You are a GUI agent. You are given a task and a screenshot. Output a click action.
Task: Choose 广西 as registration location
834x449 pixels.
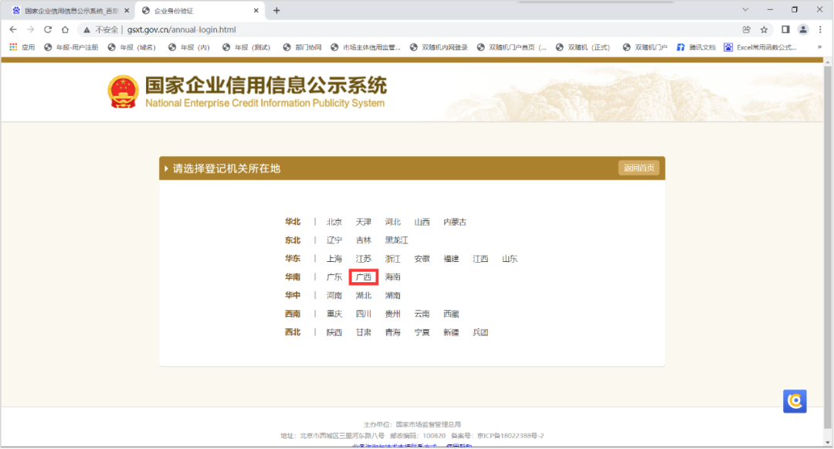(x=363, y=277)
